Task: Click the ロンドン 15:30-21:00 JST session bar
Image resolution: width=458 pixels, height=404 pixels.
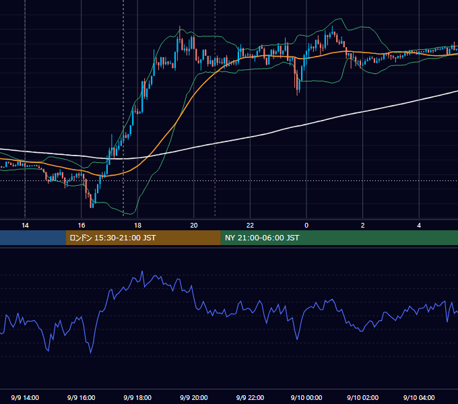Action: pyautogui.click(x=143, y=238)
